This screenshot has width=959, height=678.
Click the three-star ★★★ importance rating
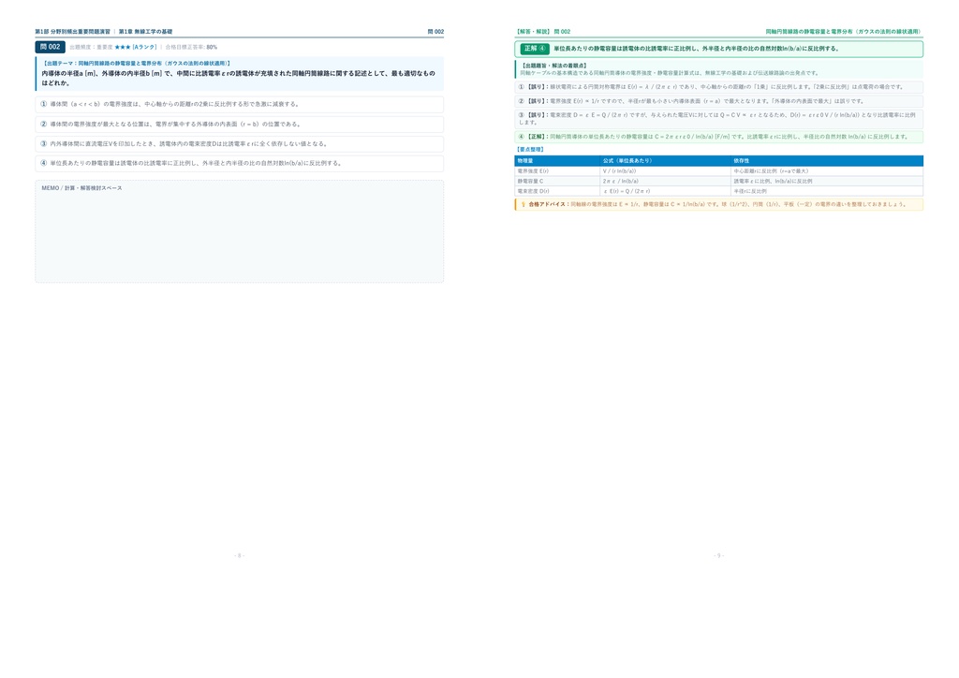tap(123, 47)
